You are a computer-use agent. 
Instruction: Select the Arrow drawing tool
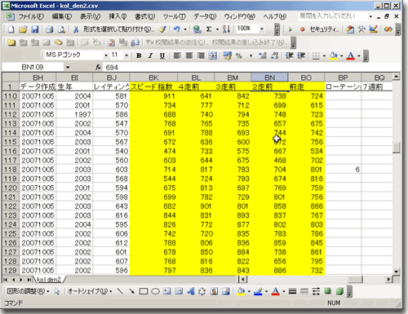(131, 291)
